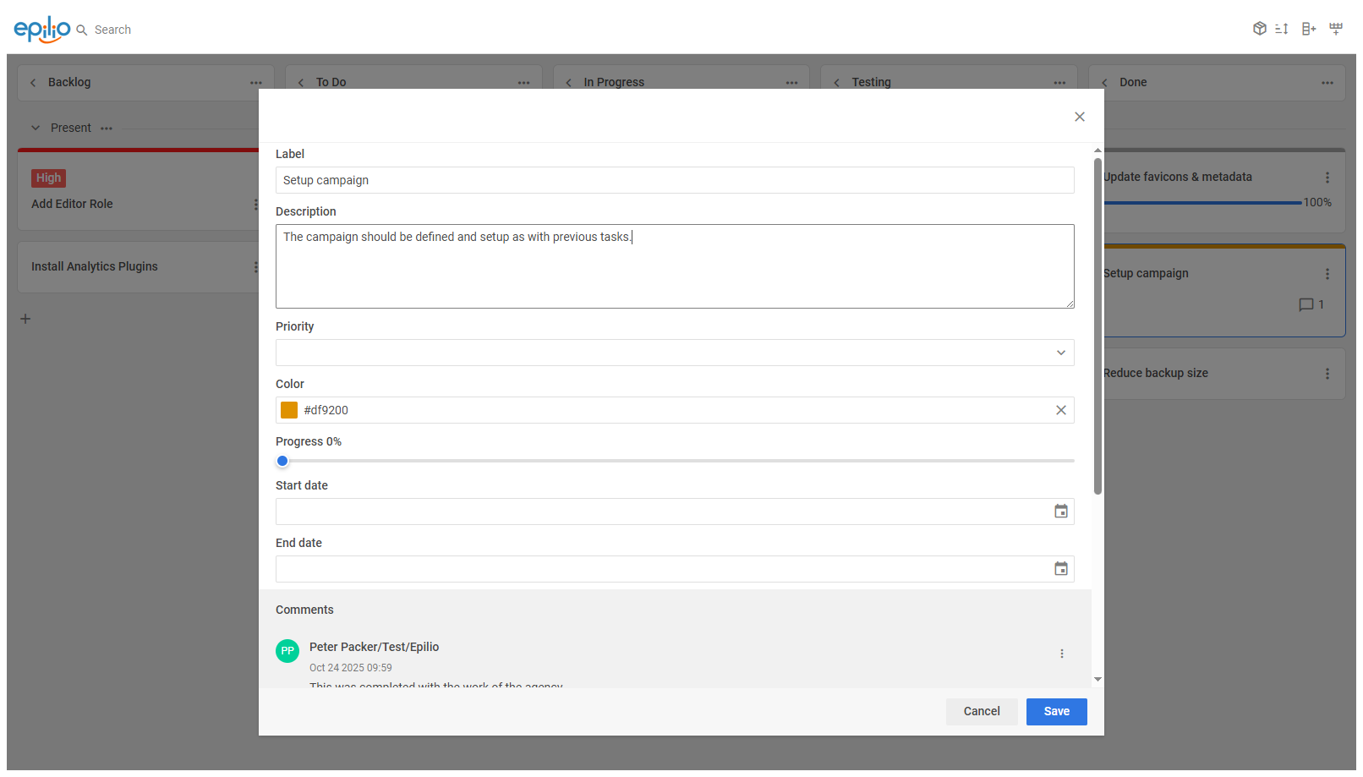
Task: Click into the Label text field
Action: 674,180
